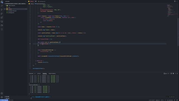Close the bottom panel

click(177, 74)
